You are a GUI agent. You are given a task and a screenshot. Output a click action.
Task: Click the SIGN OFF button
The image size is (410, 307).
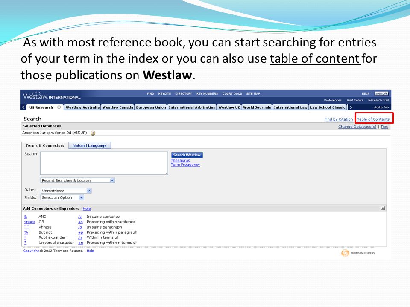coord(381,93)
